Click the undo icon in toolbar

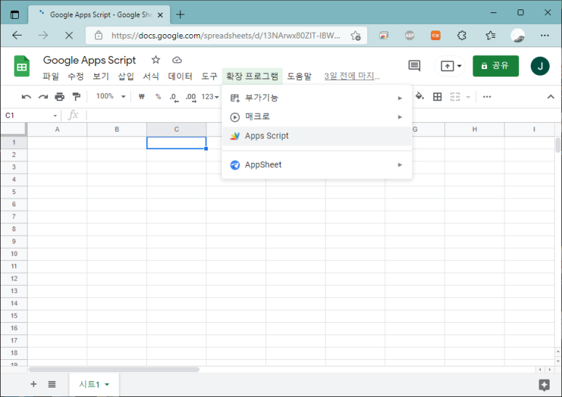pos(26,97)
